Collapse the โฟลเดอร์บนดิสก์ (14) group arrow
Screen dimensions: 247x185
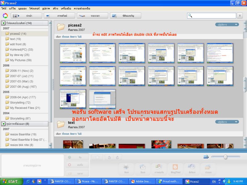(x=3, y=23)
